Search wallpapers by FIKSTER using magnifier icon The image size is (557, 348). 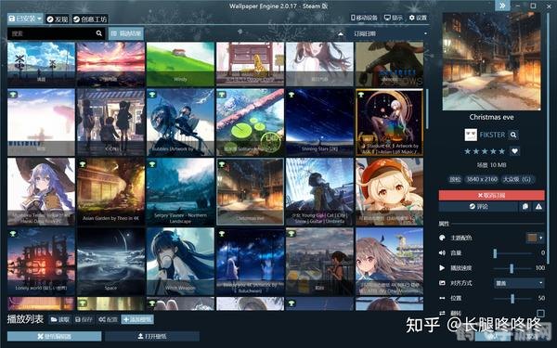513,135
